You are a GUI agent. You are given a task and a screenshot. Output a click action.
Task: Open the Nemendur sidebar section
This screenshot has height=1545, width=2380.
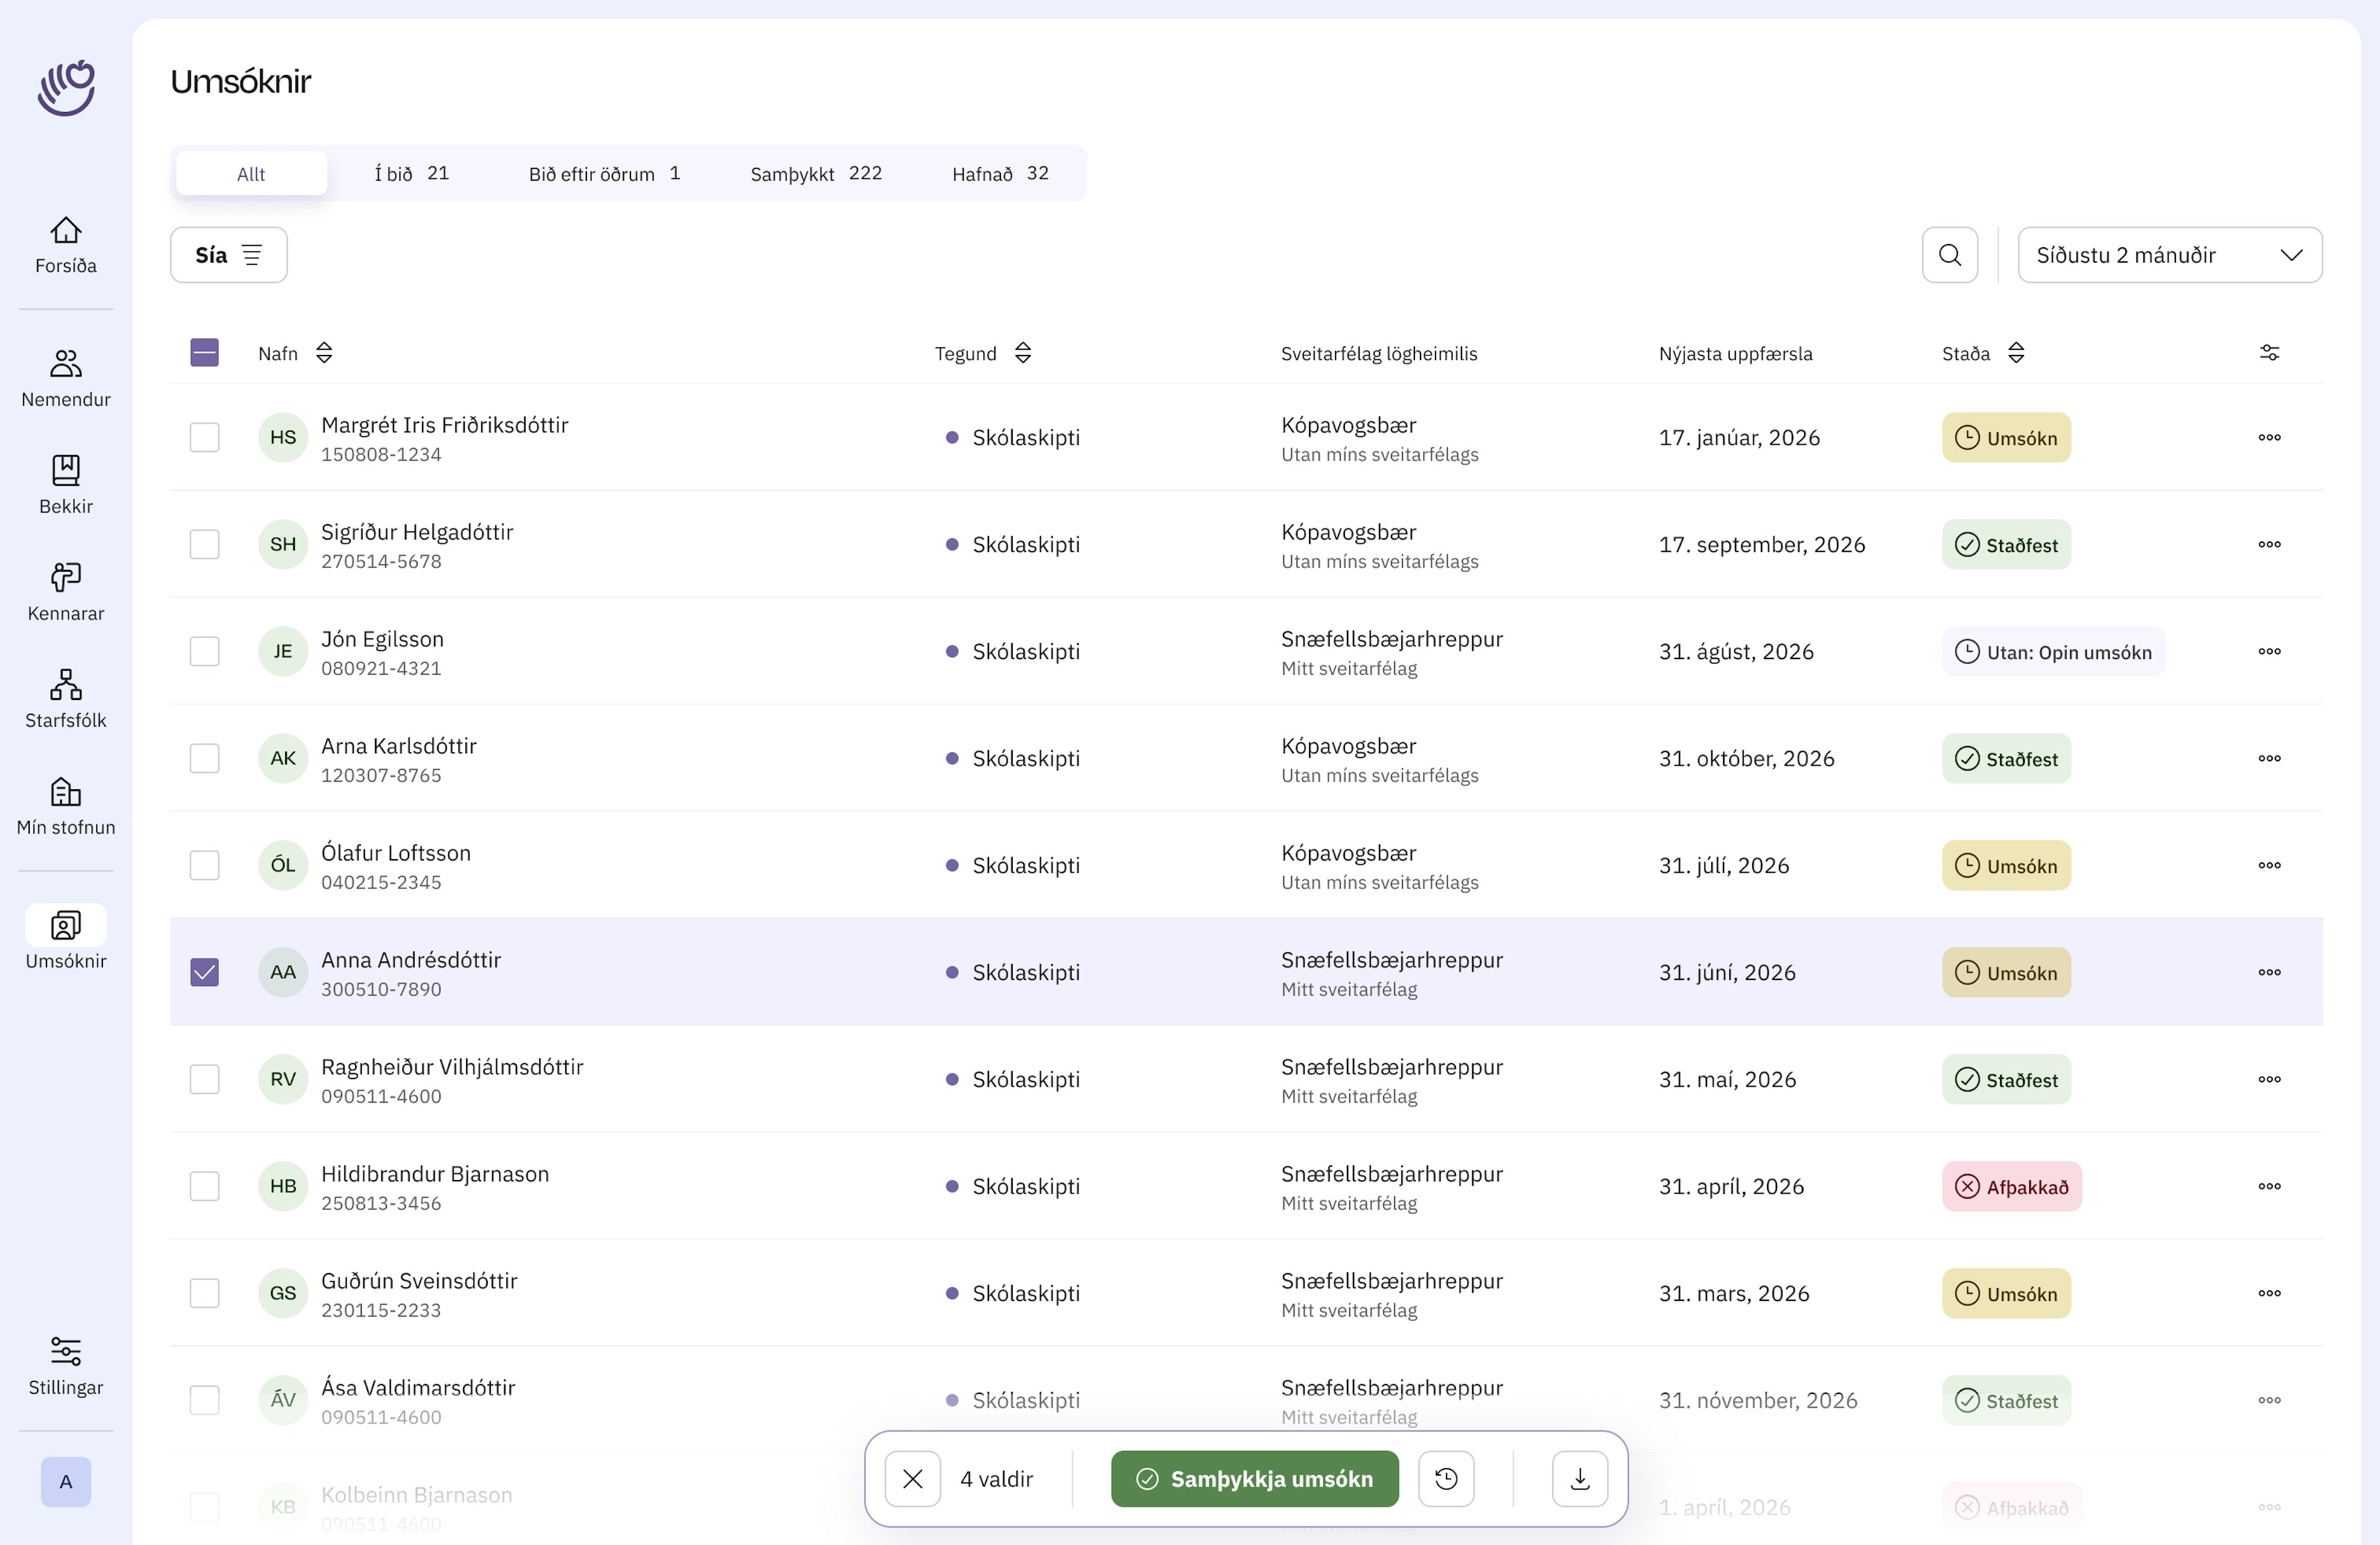point(66,377)
